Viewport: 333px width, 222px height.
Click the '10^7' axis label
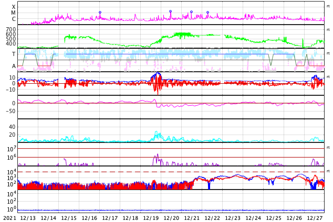click(12, 149)
